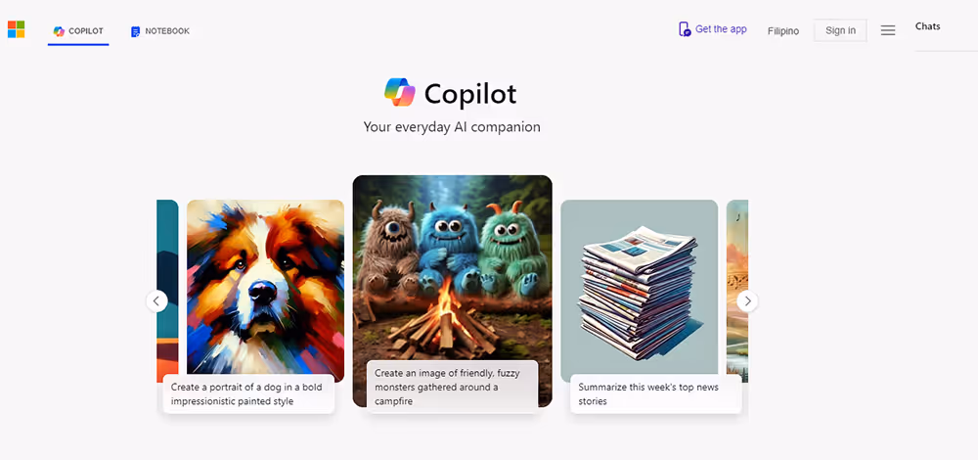Viewport: 978px width, 460px height.
Task: Click the Notebook page icon
Action: coord(135,31)
